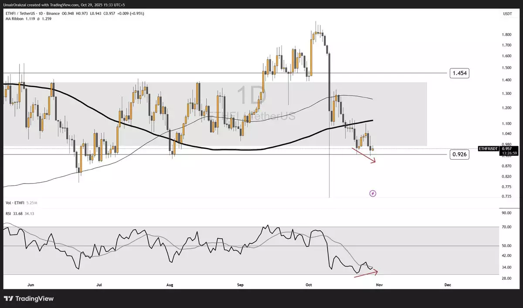The width and height of the screenshot is (523, 308).
Task: Open the USDT currency selector
Action: pos(506,13)
